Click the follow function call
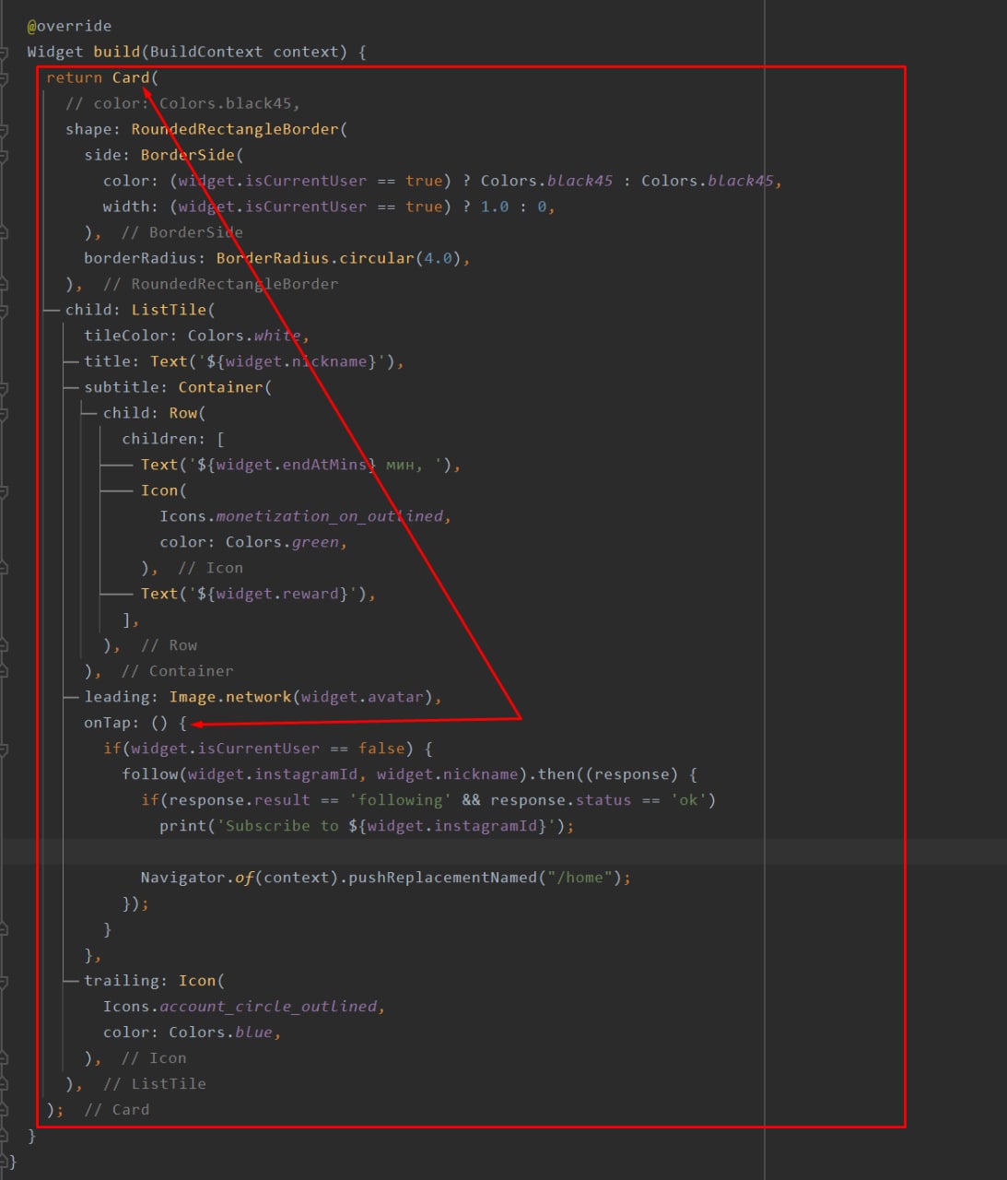The image size is (1007, 1180). pyautogui.click(x=149, y=774)
